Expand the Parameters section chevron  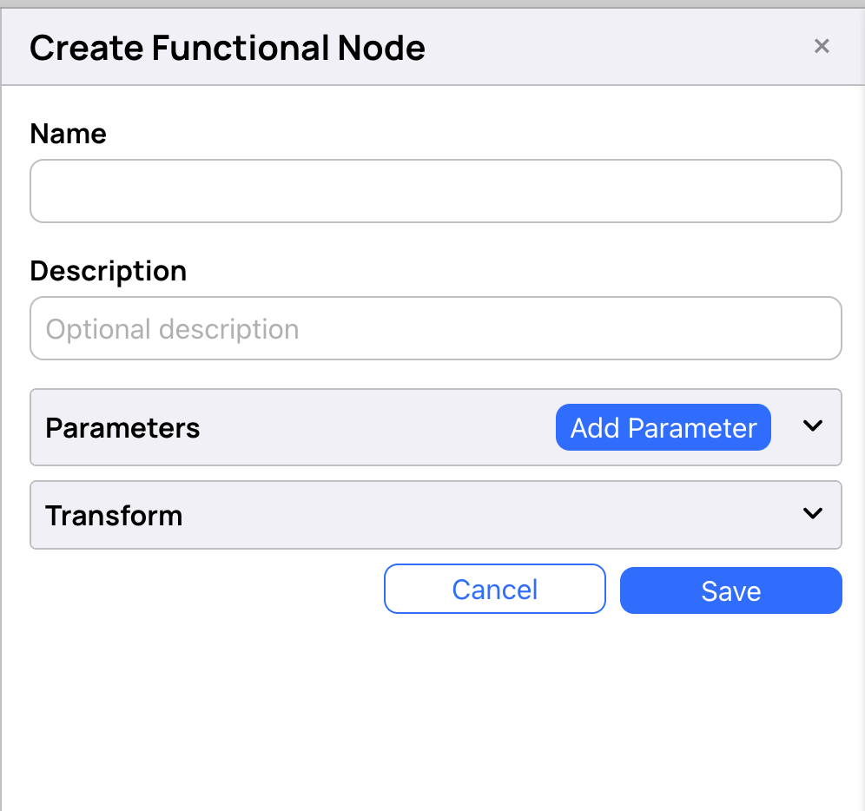(x=814, y=426)
